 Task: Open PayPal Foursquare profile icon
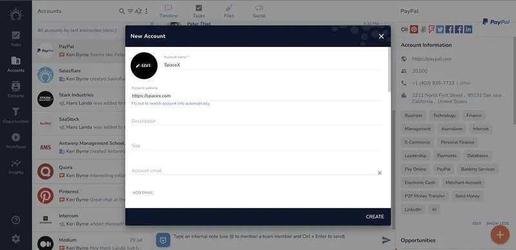(x=432, y=29)
